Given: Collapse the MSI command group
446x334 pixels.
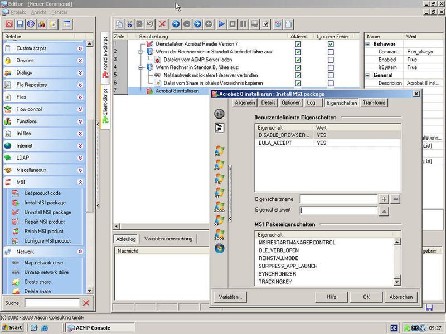Looking at the screenshot, I should (x=80, y=182).
